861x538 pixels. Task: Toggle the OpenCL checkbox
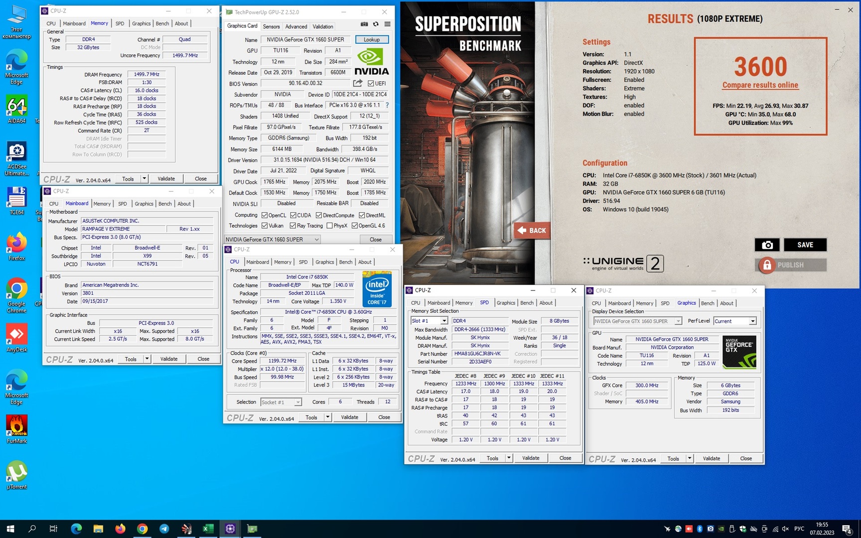pyautogui.click(x=265, y=215)
